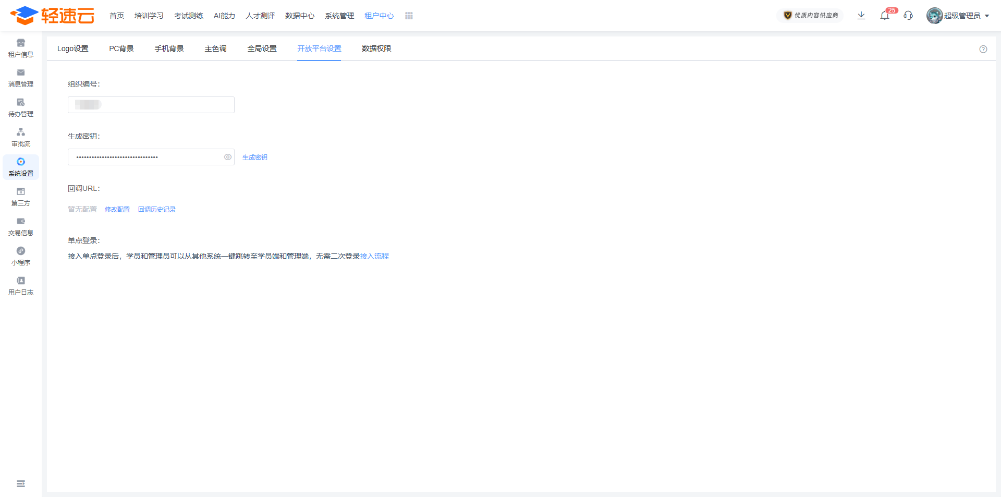Click the 修改配置 link
Image resolution: width=1001 pixels, height=497 pixels.
pyautogui.click(x=117, y=210)
